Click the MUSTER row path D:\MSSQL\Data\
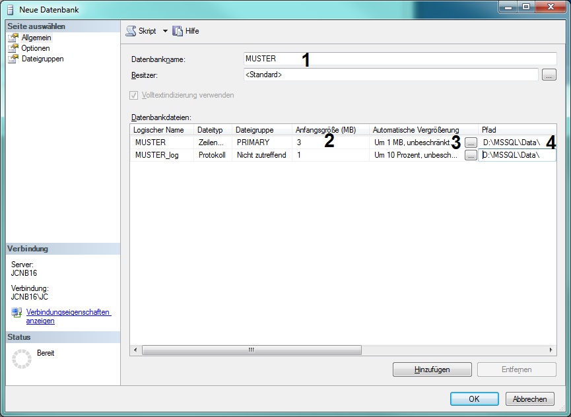Viewport: 571px width, 417px height. [x=517, y=143]
